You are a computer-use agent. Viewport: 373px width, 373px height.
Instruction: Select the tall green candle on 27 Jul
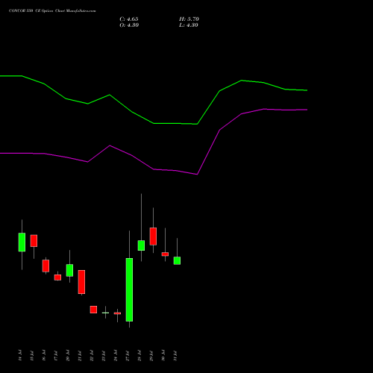129,289
